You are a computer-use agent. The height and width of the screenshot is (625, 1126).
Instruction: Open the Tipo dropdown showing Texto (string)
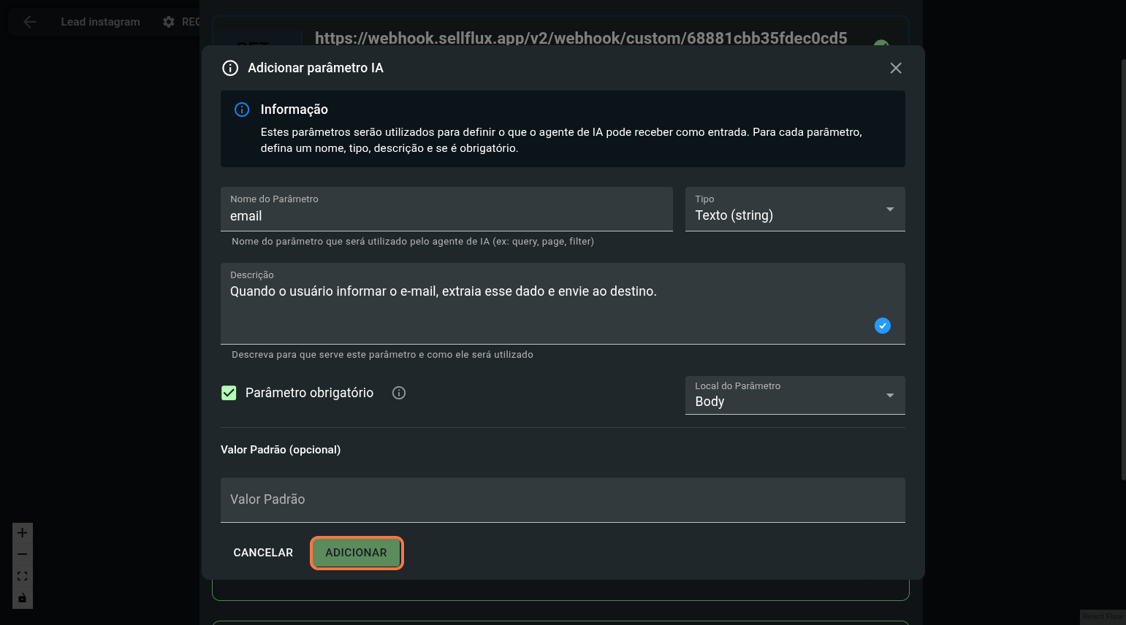794,210
